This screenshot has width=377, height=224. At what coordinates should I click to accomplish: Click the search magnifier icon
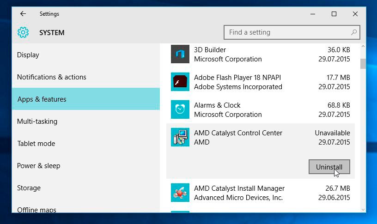pyautogui.click(x=354, y=32)
